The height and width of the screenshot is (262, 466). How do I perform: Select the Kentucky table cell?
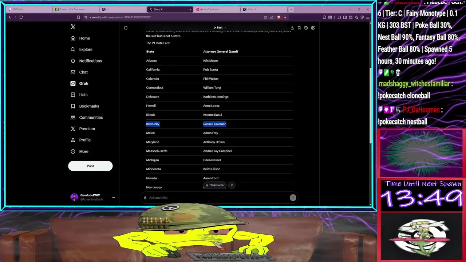click(x=153, y=124)
